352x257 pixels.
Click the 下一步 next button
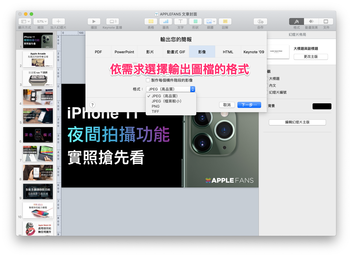click(x=249, y=105)
